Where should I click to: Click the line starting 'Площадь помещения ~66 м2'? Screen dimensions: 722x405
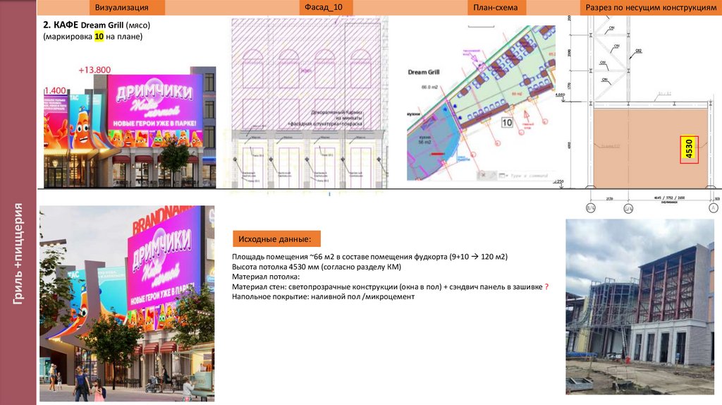click(x=369, y=257)
